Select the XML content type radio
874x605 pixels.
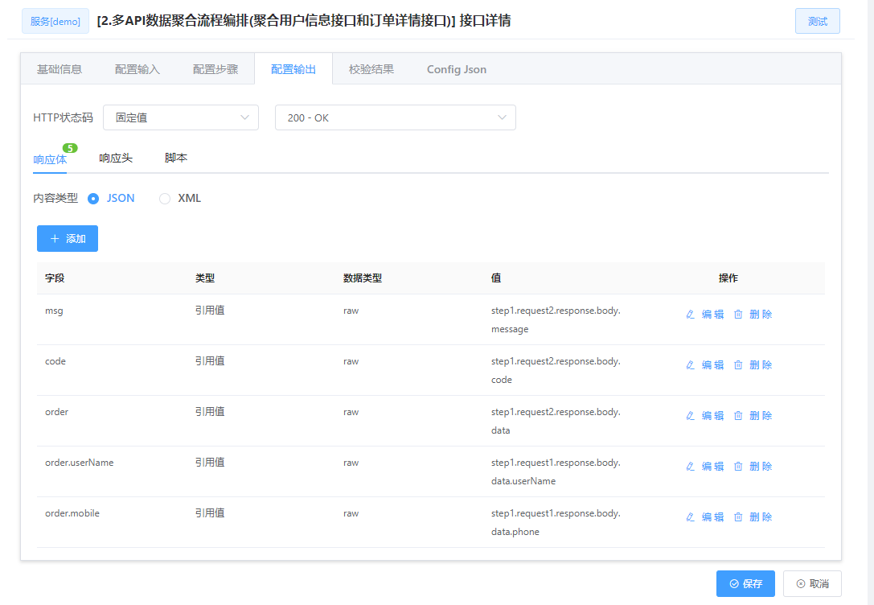165,199
